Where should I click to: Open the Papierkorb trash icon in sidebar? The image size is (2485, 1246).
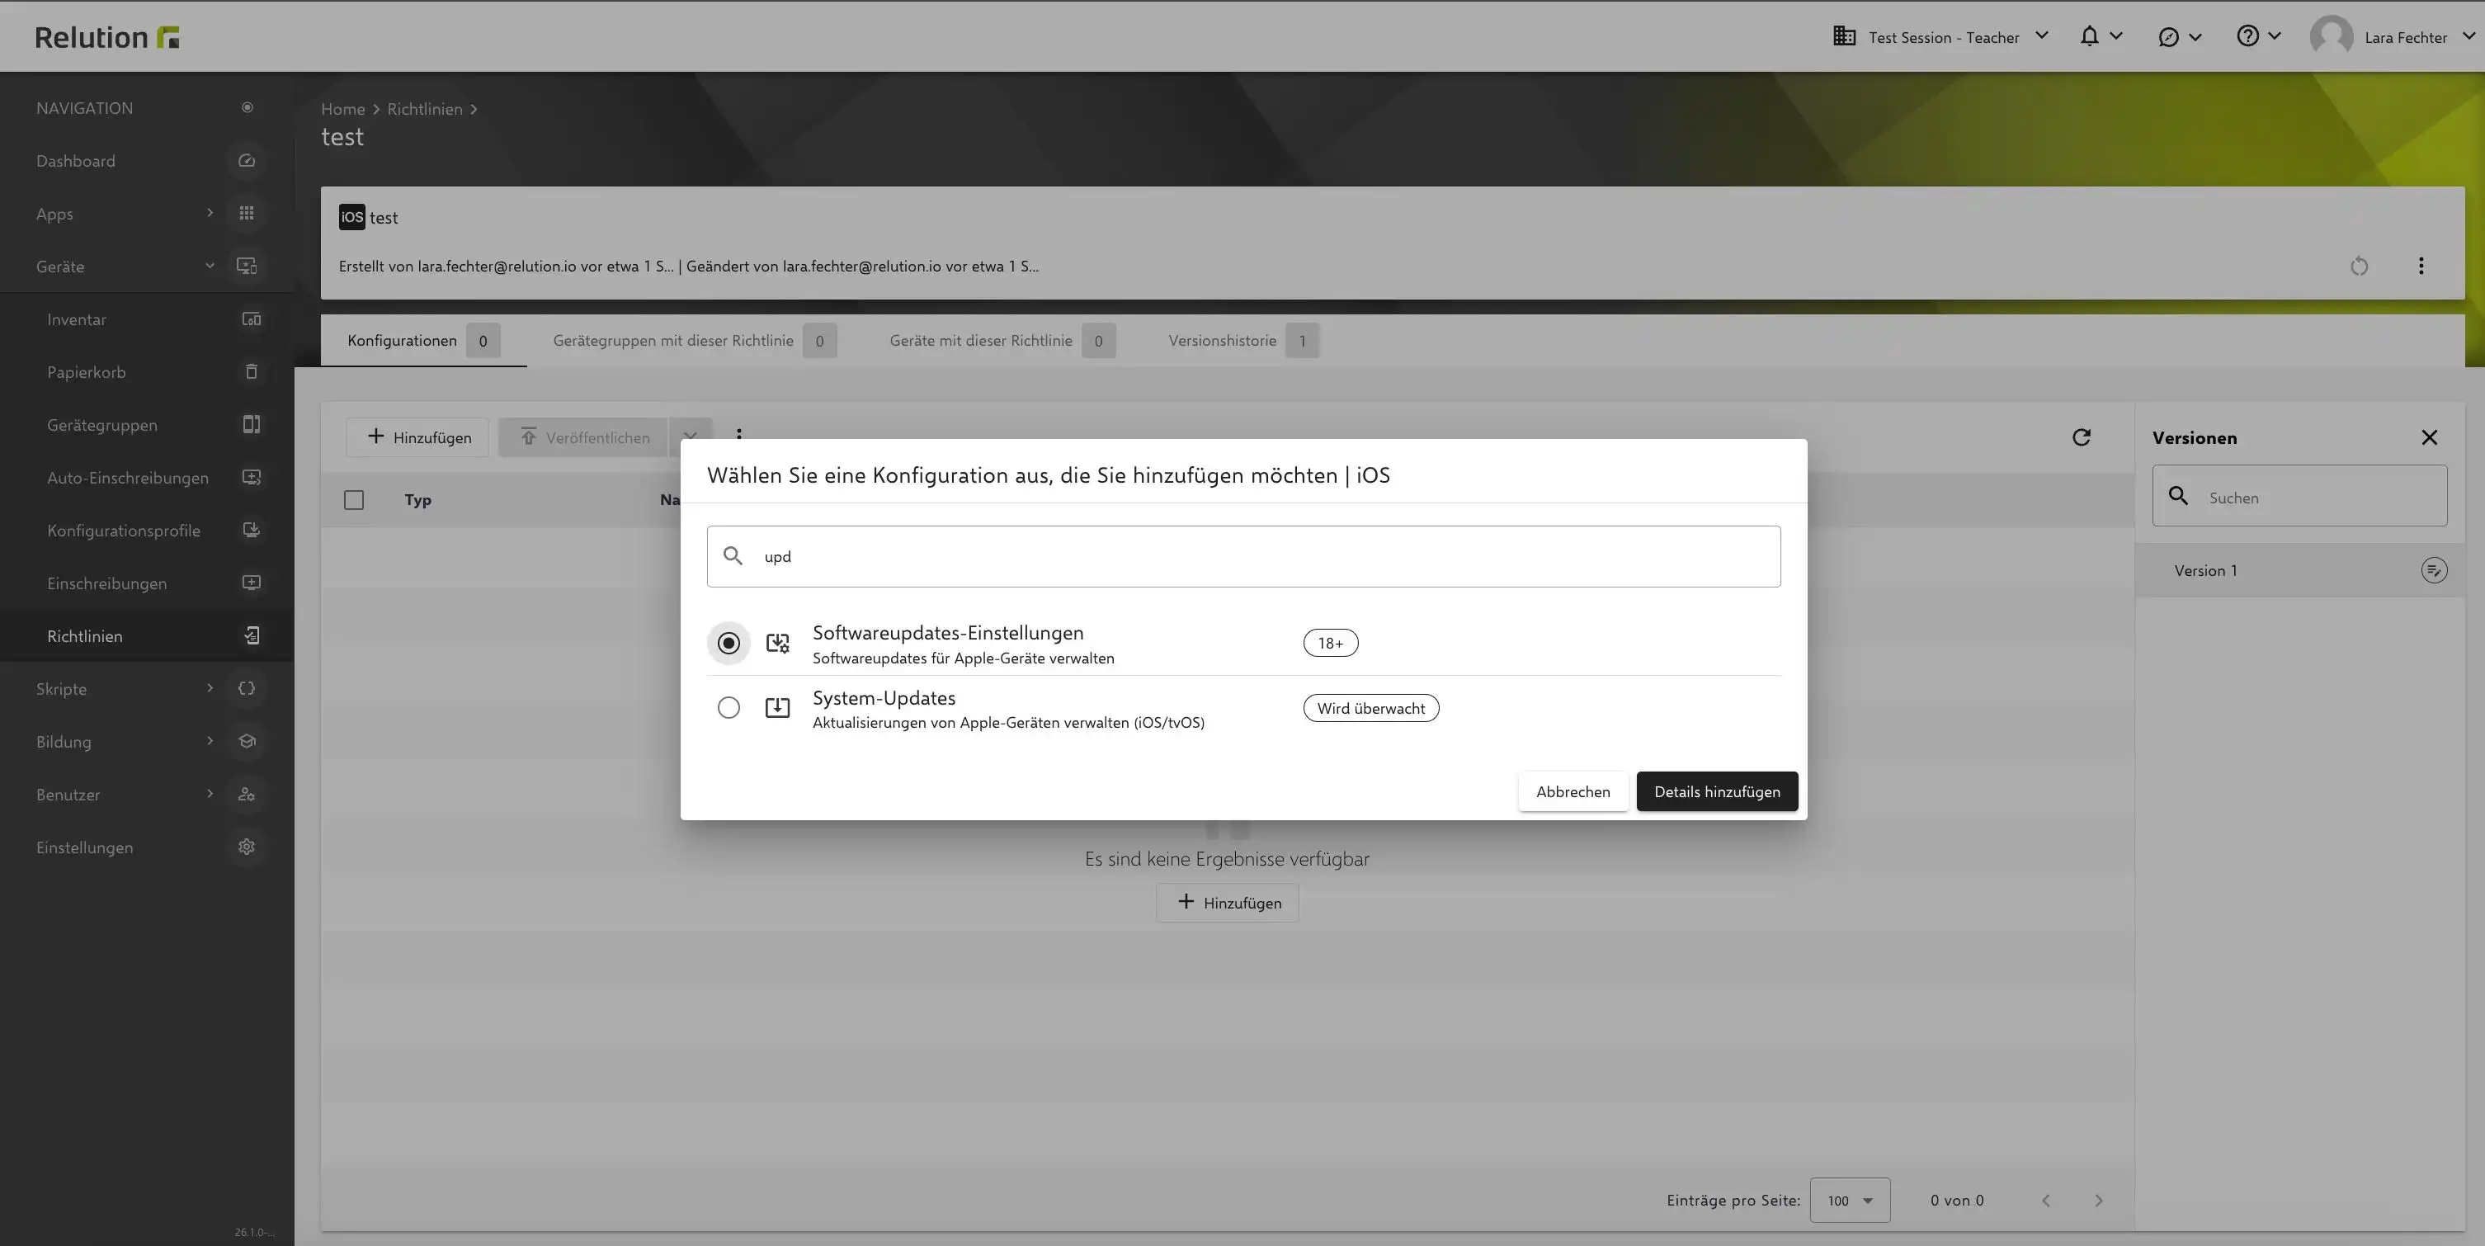coord(251,371)
